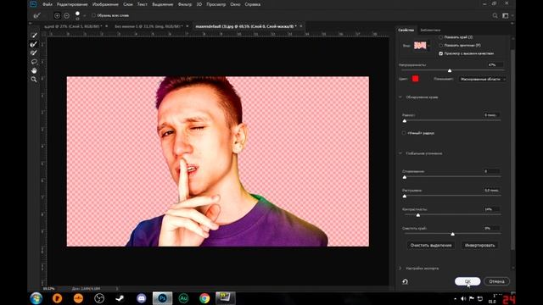The height and width of the screenshot is (305, 543).
Task: Click the current tool preset icon in options bar
Action: coord(37,15)
